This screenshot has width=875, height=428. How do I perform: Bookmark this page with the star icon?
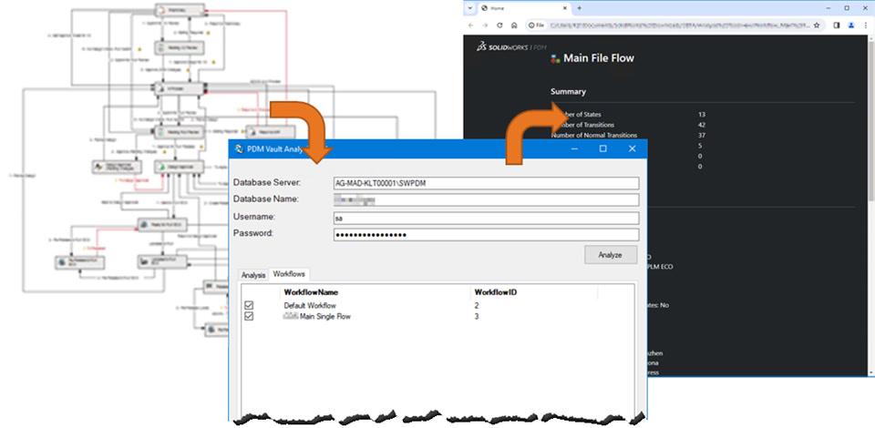[817, 25]
